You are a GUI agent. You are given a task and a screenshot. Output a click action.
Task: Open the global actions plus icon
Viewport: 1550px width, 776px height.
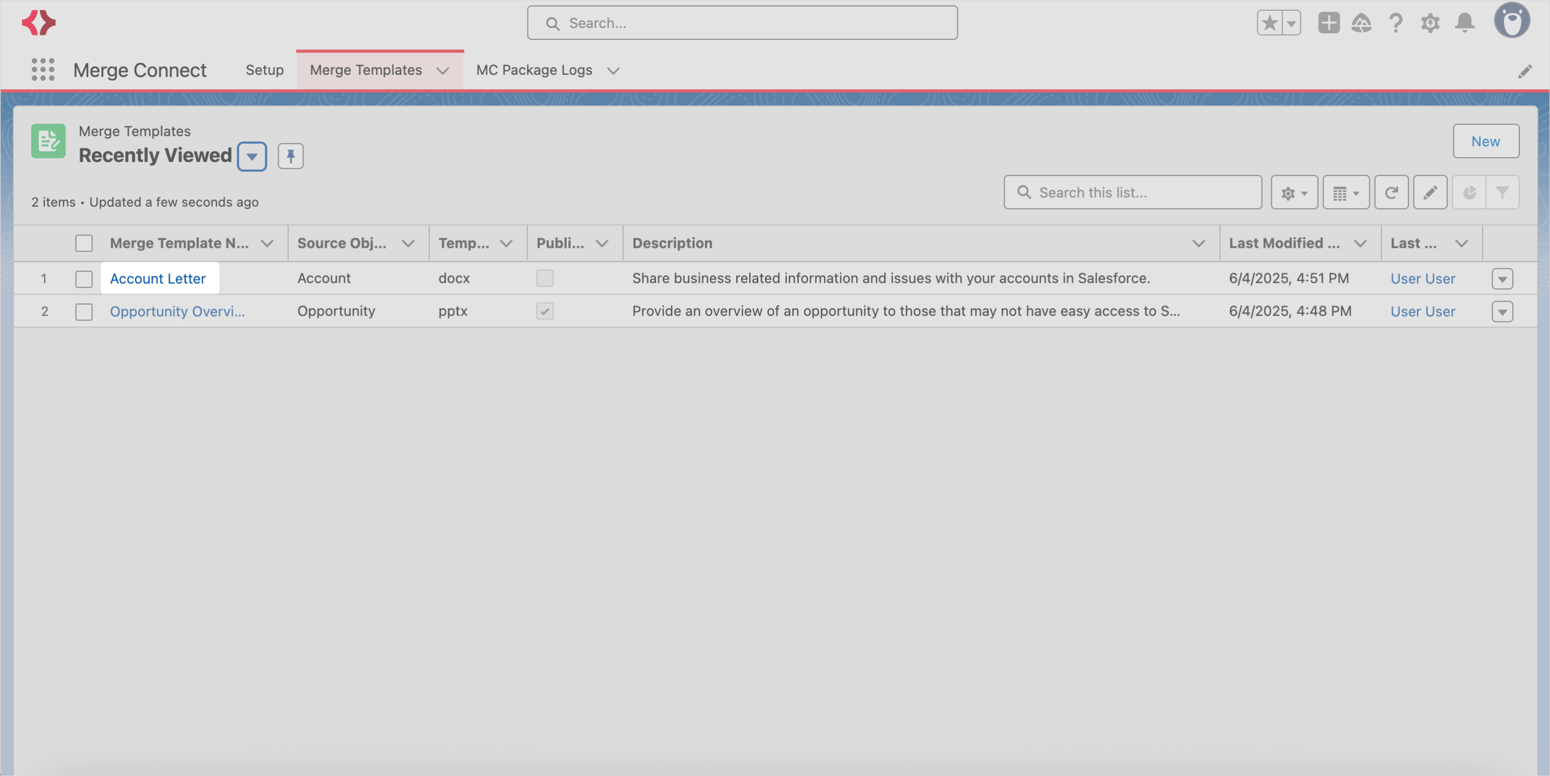pos(1329,22)
